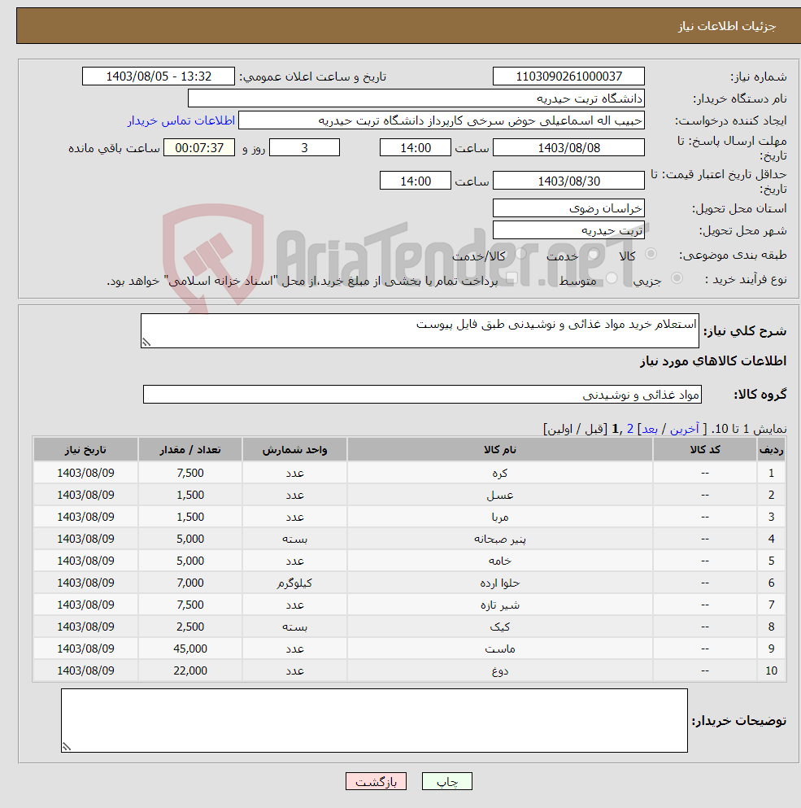This screenshot has height=808, width=801.
Task: Click the کیلوگرم unit cell
Action: 294,583
